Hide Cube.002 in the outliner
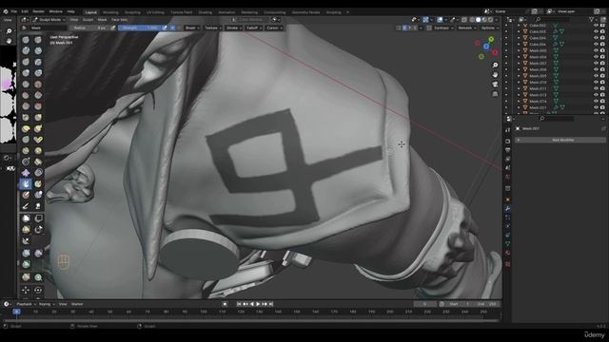The image size is (609, 342). pyautogui.click(x=596, y=26)
